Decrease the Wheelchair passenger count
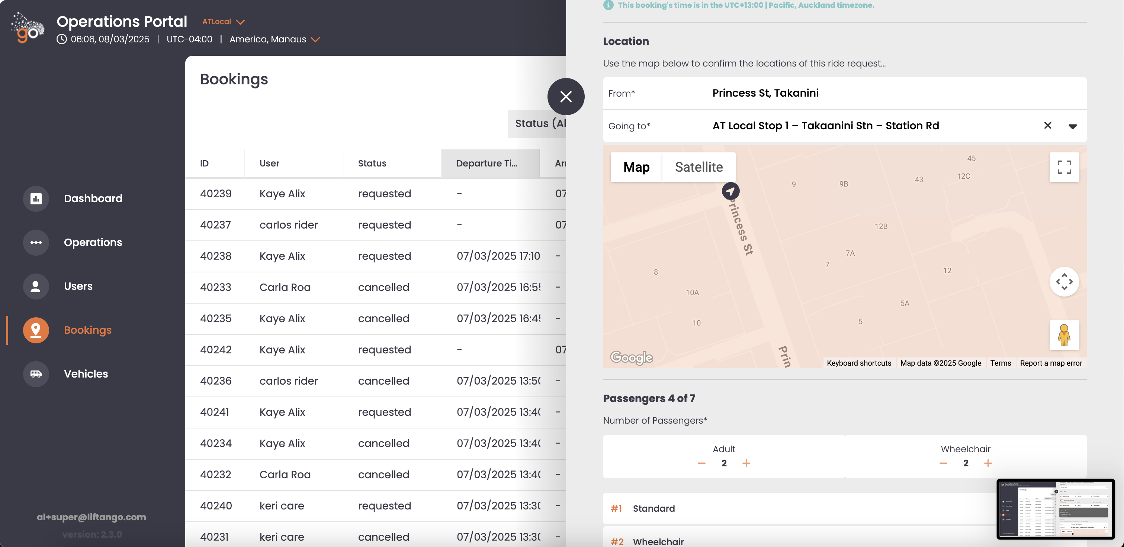Viewport: 1124px width, 547px height. [x=943, y=463]
